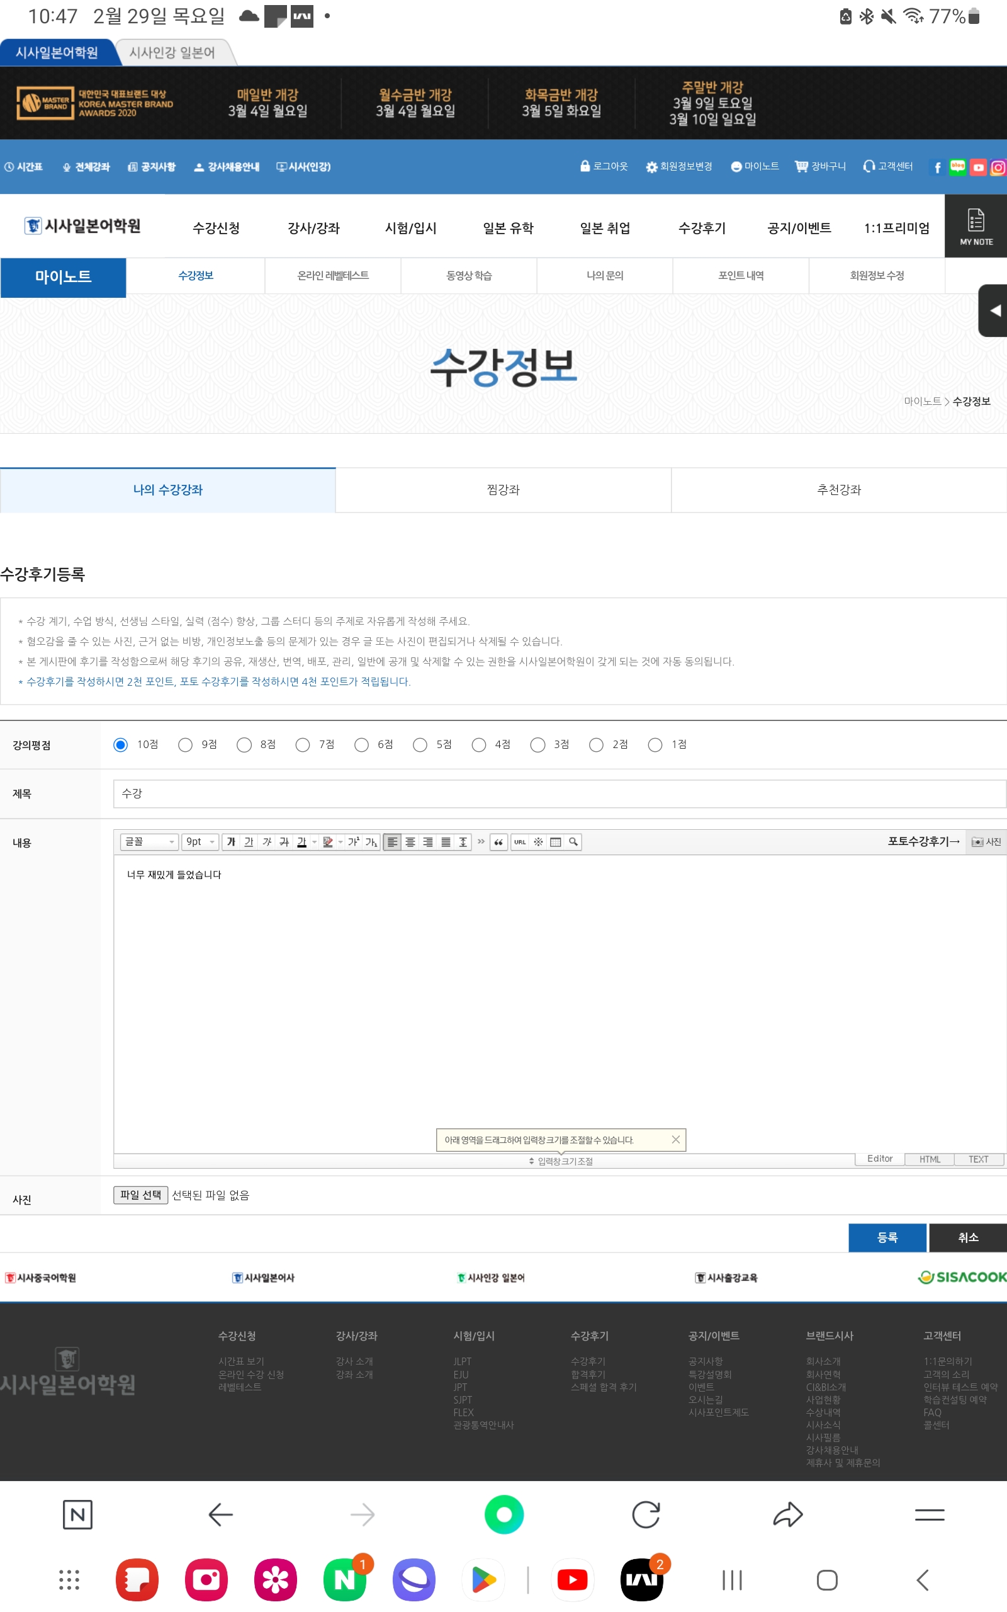The image size is (1007, 1612).
Task: Submit the review with 등록 button
Action: pyautogui.click(x=886, y=1237)
